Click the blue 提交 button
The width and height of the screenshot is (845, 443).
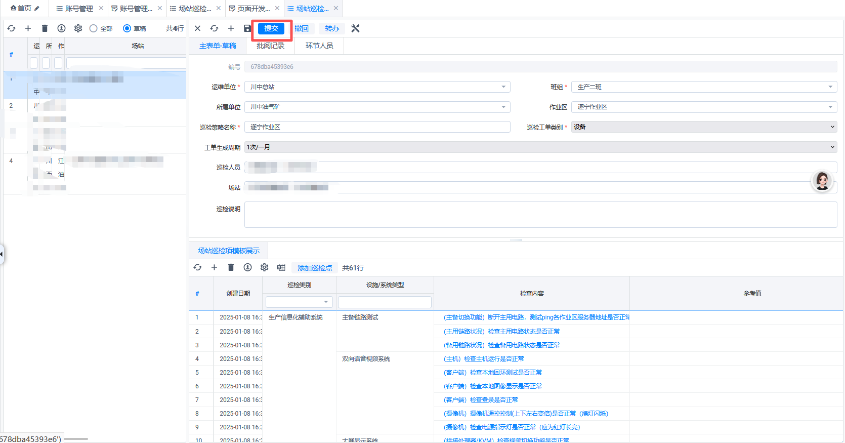(271, 28)
